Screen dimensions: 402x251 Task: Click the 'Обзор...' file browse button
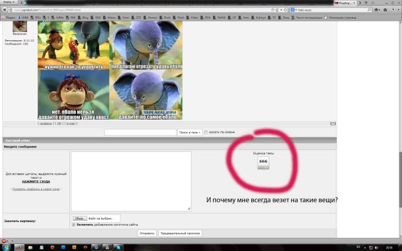[80, 218]
